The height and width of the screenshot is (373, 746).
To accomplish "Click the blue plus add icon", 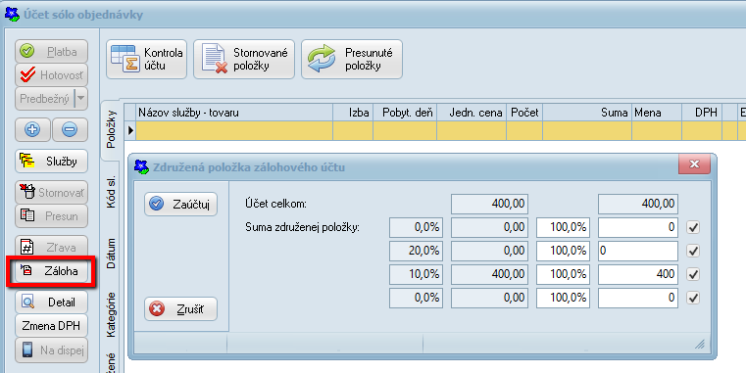I will [x=32, y=130].
